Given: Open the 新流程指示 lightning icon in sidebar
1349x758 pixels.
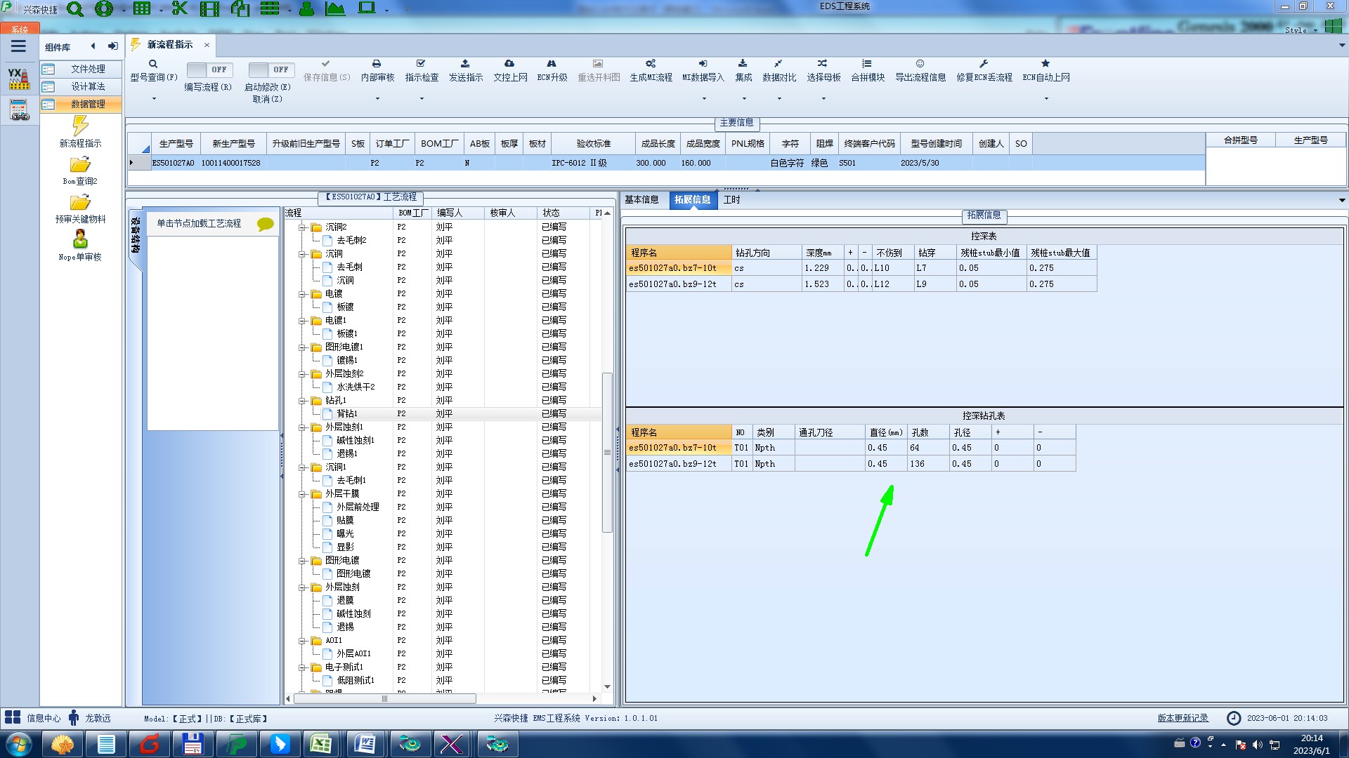Looking at the screenshot, I should click(80, 126).
